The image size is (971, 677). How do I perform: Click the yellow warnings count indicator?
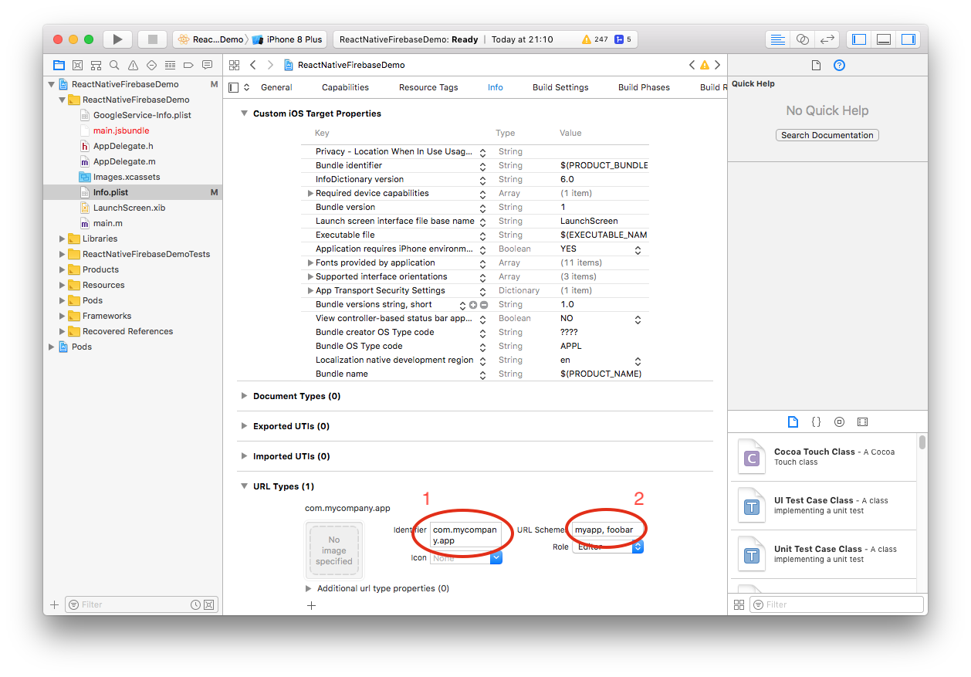point(595,39)
